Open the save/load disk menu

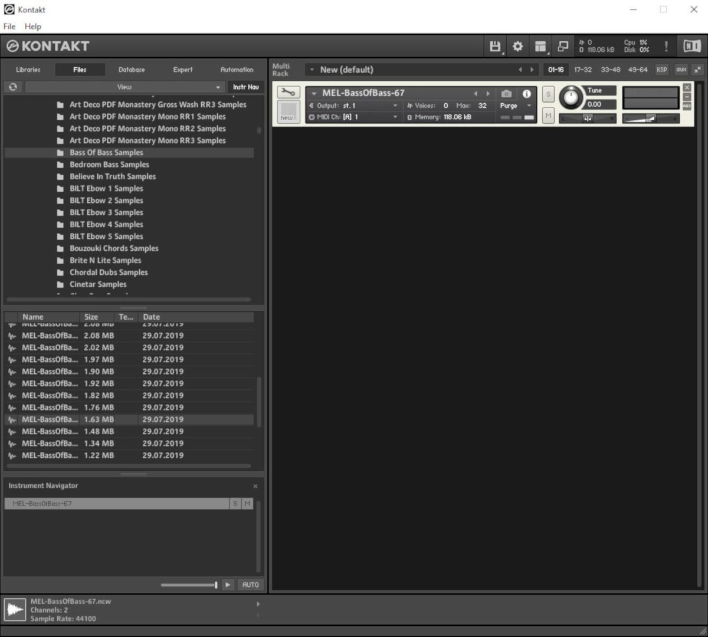point(495,47)
